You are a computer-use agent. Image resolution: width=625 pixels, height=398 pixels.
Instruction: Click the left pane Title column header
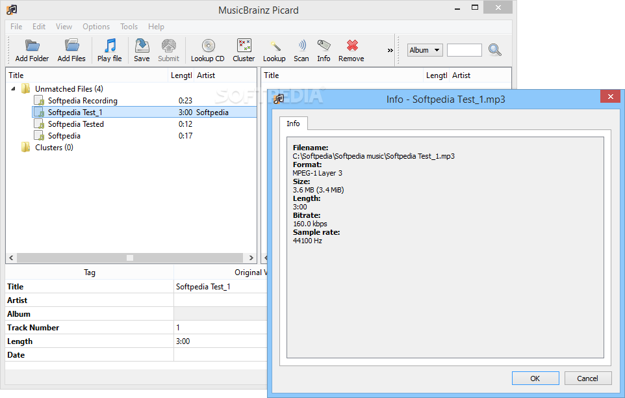pyautogui.click(x=87, y=75)
